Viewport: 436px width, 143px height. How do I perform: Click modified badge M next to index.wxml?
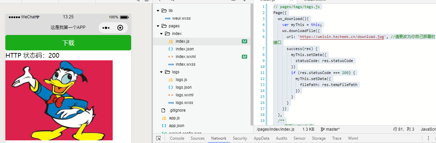[x=244, y=57]
